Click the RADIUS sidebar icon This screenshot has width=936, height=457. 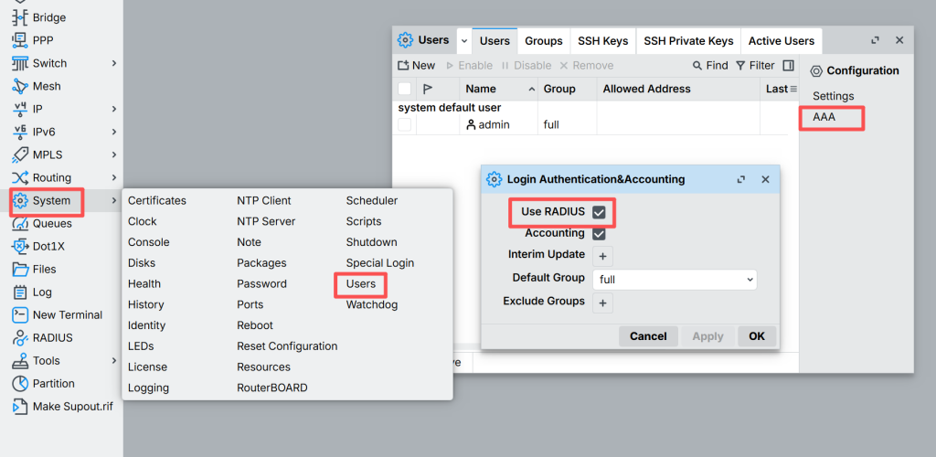(x=20, y=337)
